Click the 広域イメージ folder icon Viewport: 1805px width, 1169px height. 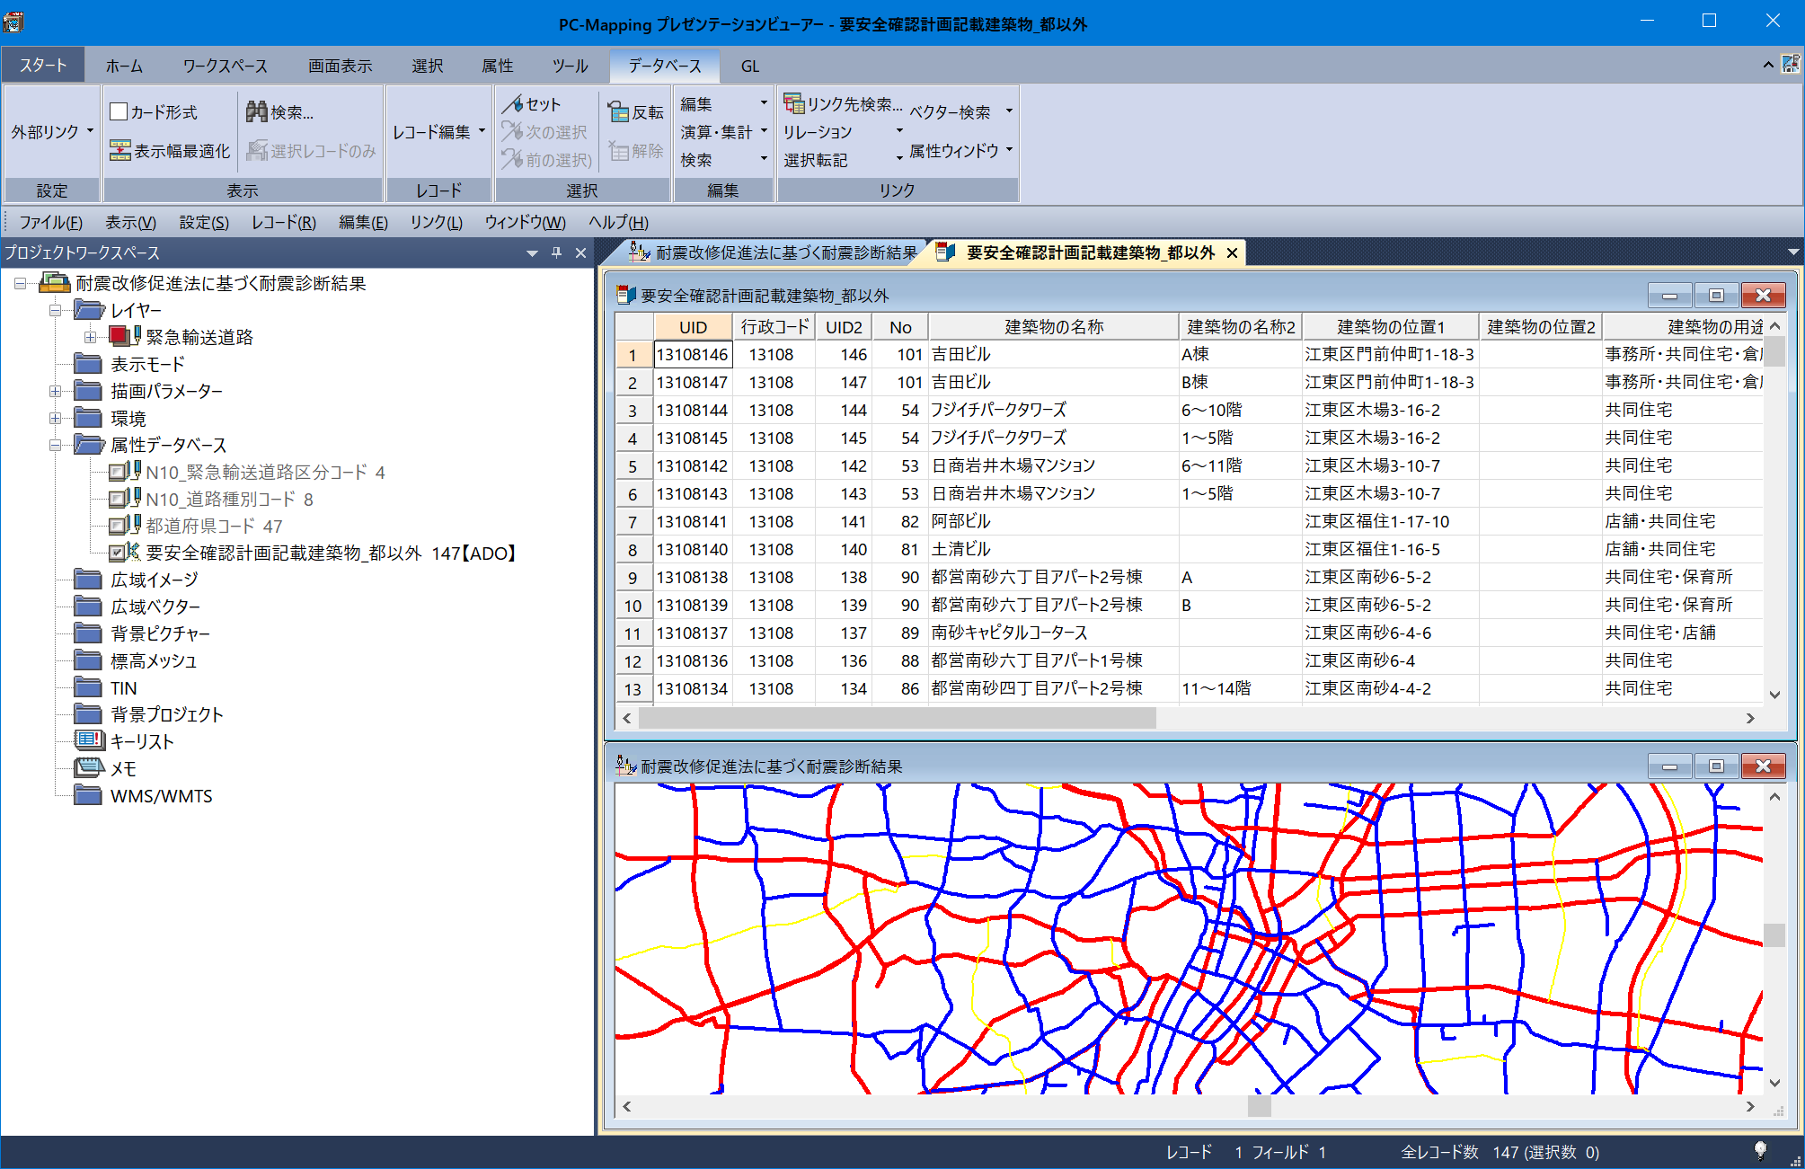[87, 580]
